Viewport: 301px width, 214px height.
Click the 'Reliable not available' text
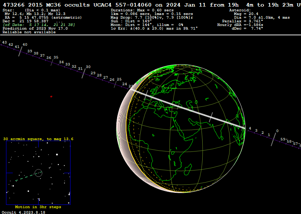pyautogui.click(x=29, y=32)
